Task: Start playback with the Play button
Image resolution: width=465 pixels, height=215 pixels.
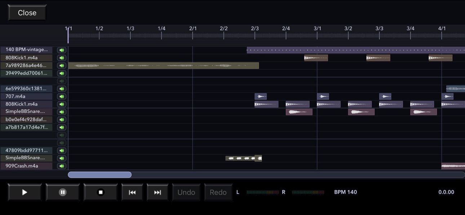Action: click(x=25, y=192)
